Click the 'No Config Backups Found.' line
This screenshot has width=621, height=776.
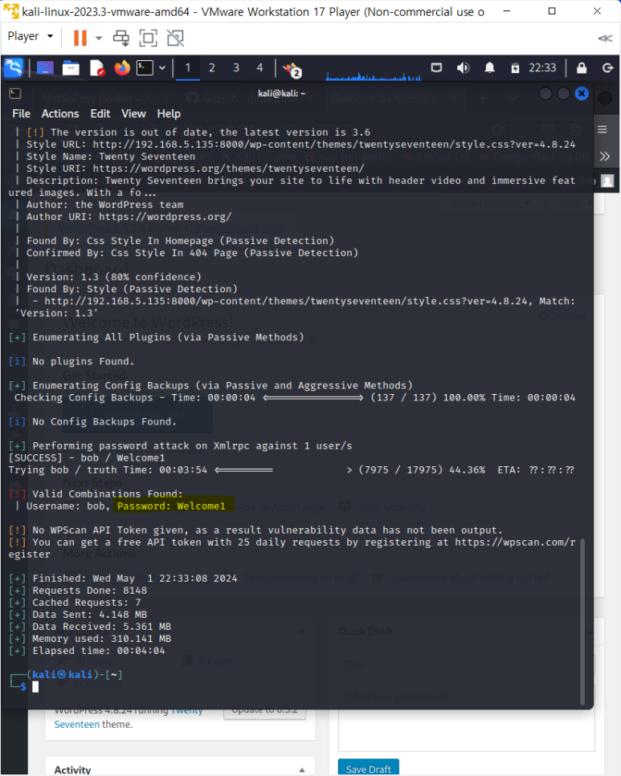pos(104,421)
